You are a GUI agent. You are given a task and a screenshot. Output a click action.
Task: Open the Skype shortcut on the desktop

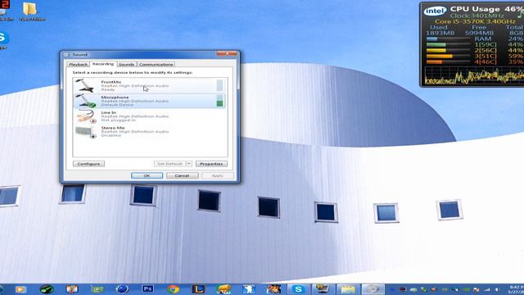[x=3, y=40]
